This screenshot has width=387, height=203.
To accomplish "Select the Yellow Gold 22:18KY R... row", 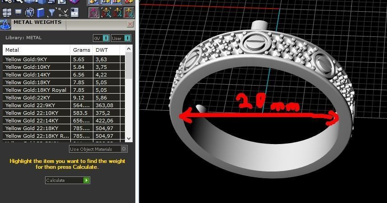I will (64, 136).
